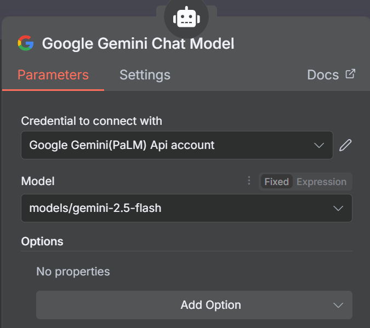Click the chevron in the Model field
370x328 pixels.
[x=338, y=208]
